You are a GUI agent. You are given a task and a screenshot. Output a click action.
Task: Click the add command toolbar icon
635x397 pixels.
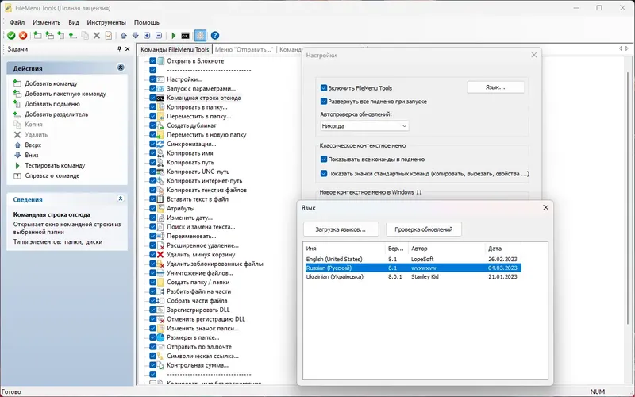(37, 36)
